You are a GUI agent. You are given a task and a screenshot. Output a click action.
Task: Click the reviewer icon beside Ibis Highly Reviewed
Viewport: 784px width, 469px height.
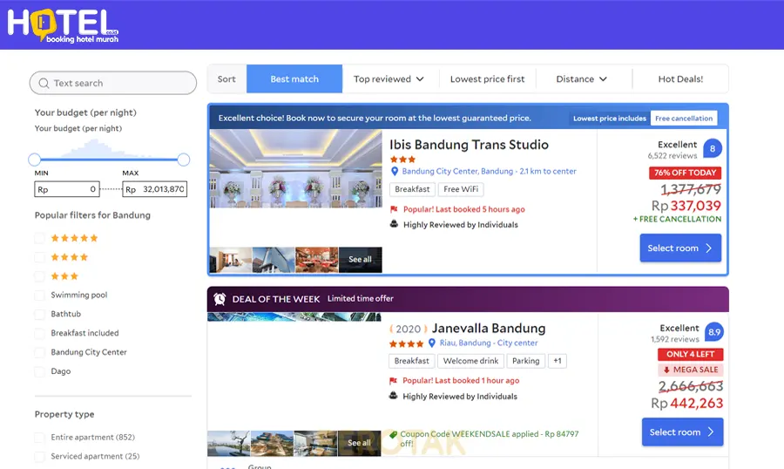coord(394,224)
